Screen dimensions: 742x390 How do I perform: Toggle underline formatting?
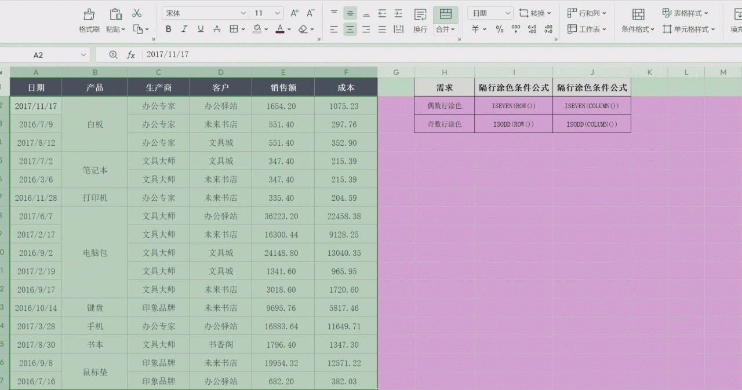[201, 29]
